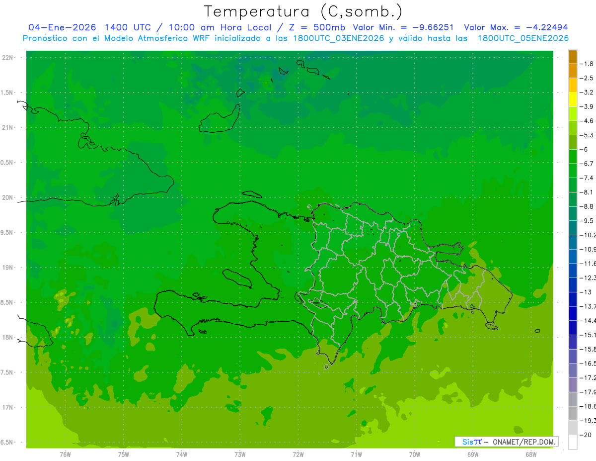Click the "75W" longitude label
The image size is (596, 461).
coord(124,455)
